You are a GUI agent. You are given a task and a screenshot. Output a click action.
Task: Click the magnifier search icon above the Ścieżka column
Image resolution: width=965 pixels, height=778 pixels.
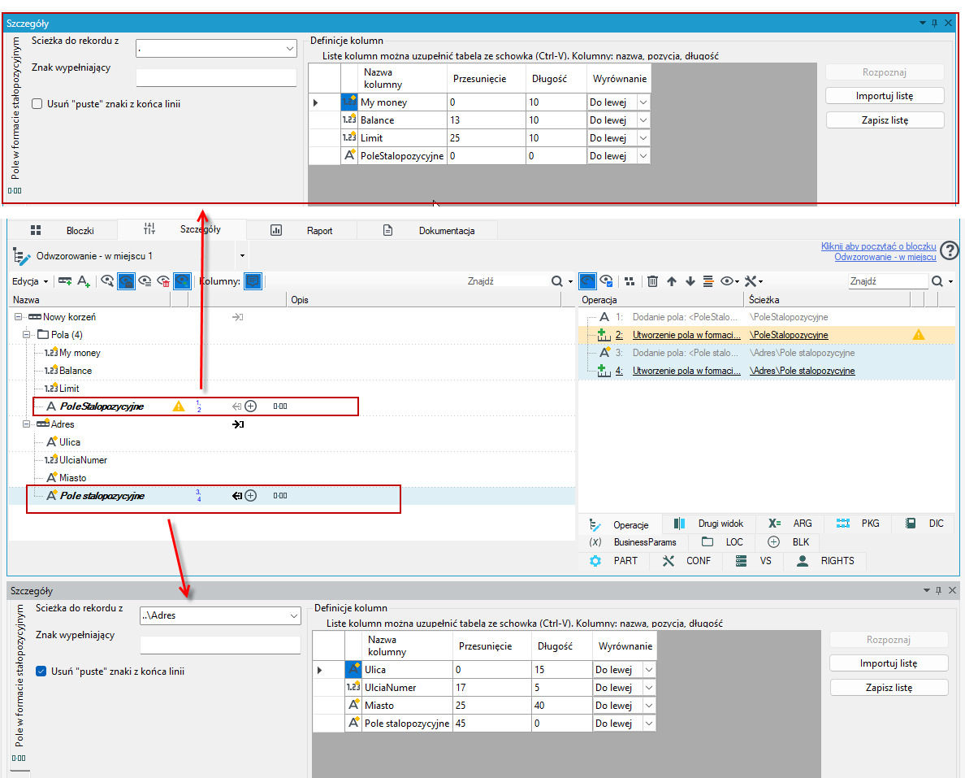click(937, 281)
